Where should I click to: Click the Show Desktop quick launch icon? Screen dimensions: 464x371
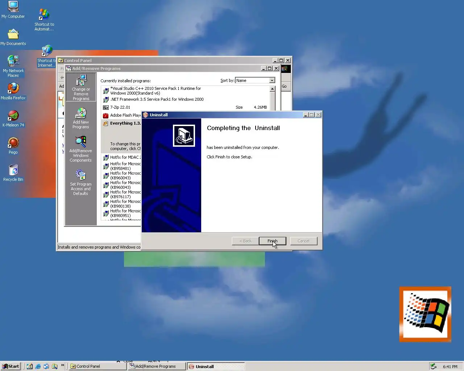pos(30,366)
